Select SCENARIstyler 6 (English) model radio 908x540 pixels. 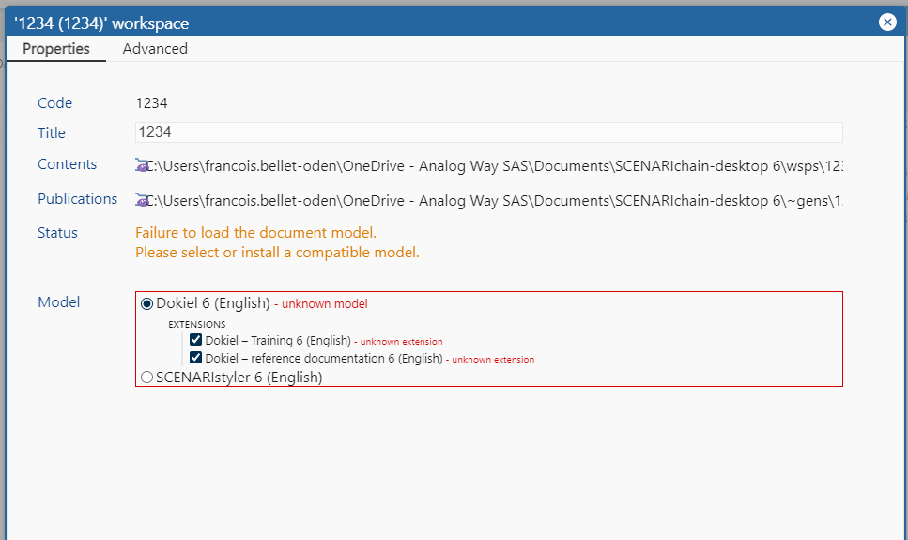pyautogui.click(x=147, y=378)
